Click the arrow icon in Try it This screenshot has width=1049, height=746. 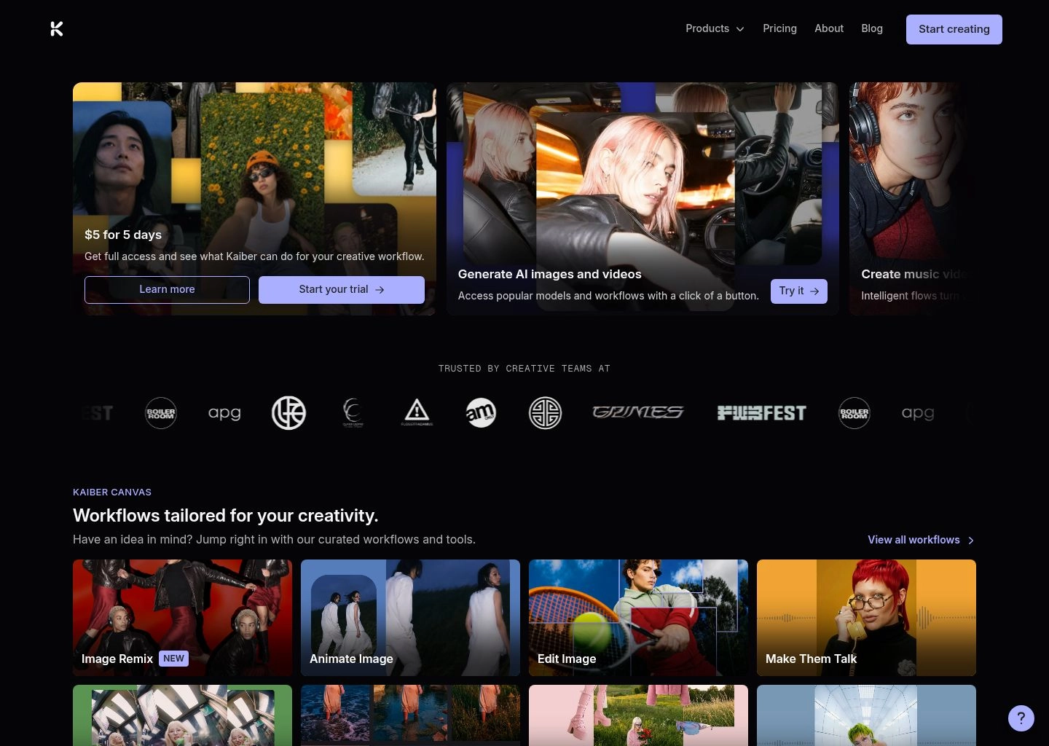pos(814,291)
